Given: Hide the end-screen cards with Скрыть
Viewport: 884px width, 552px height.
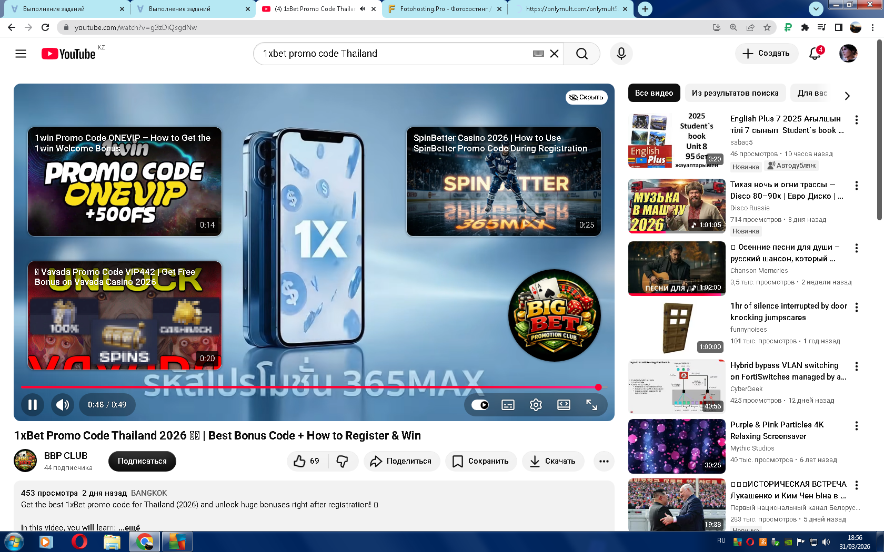Looking at the screenshot, I should click(x=587, y=97).
